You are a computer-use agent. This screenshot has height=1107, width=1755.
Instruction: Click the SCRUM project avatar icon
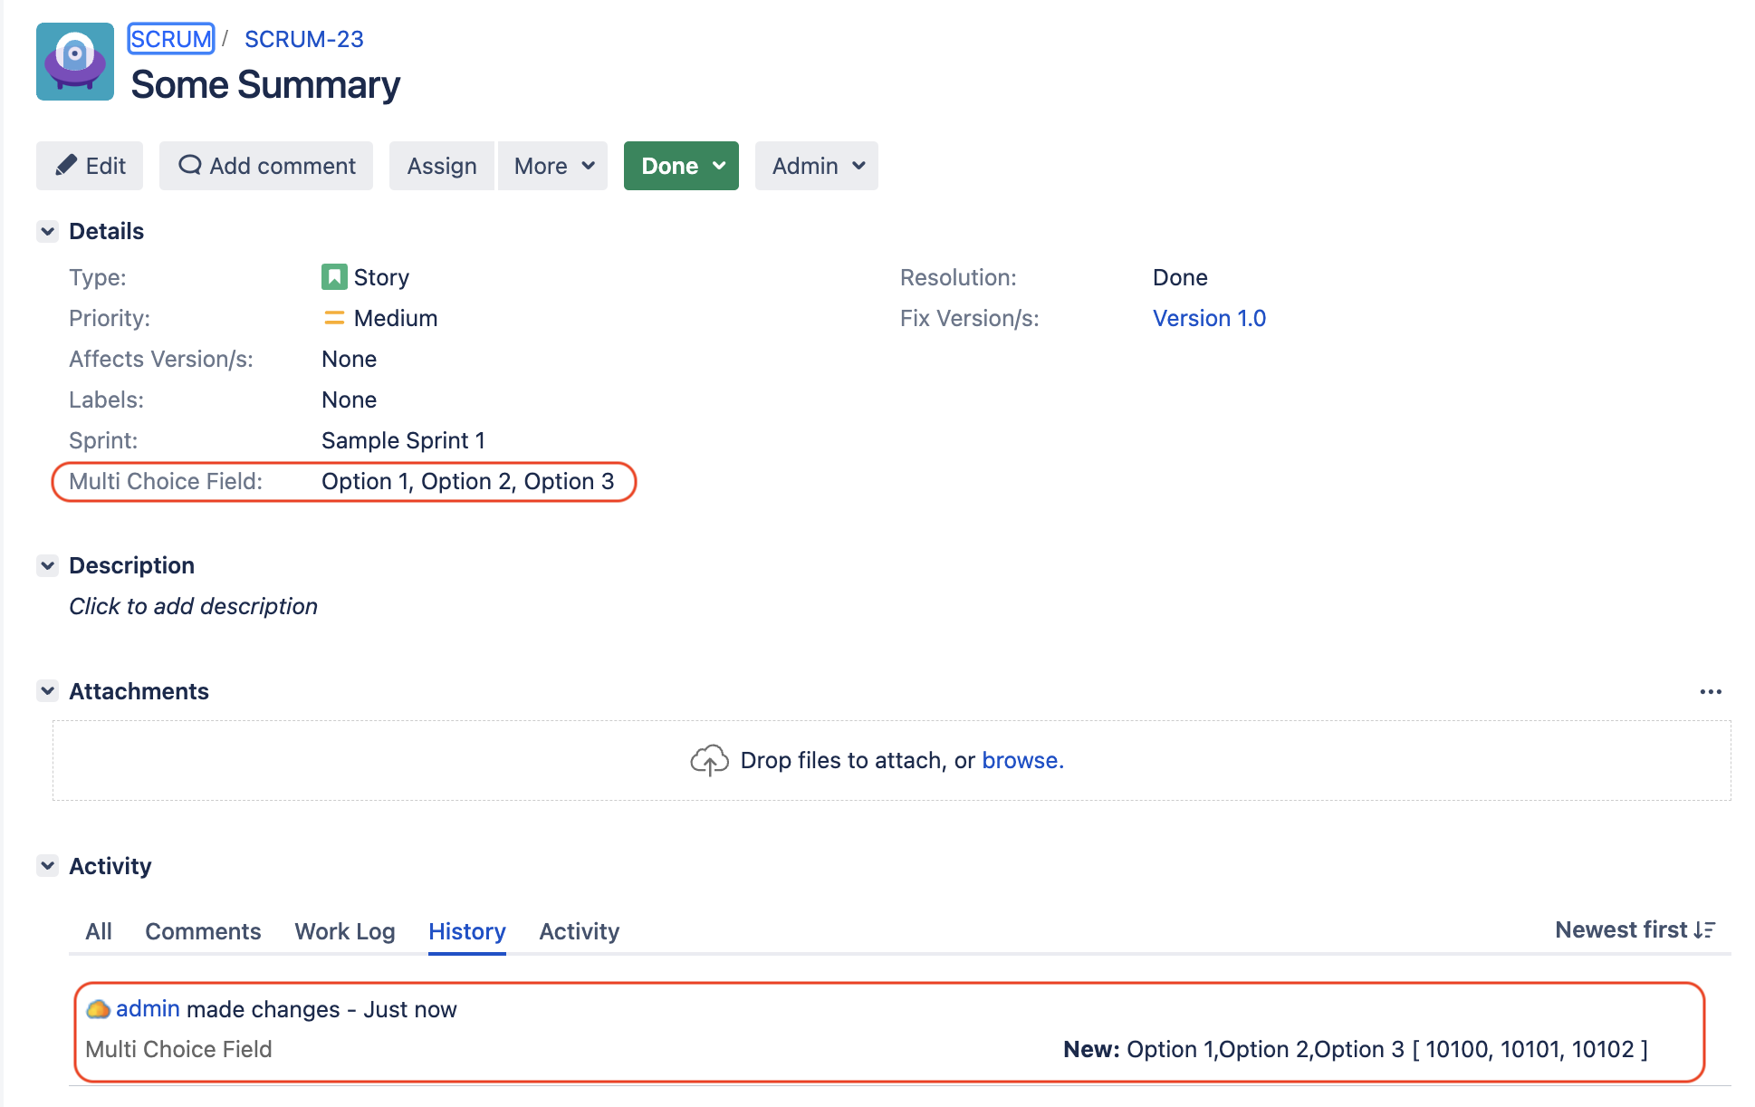point(75,62)
